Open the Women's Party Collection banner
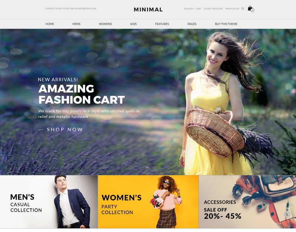The height and width of the screenshot is (232, 296). tap(148, 202)
